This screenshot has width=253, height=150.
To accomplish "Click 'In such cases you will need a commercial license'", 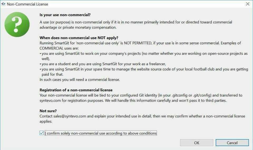I will 80,79.
